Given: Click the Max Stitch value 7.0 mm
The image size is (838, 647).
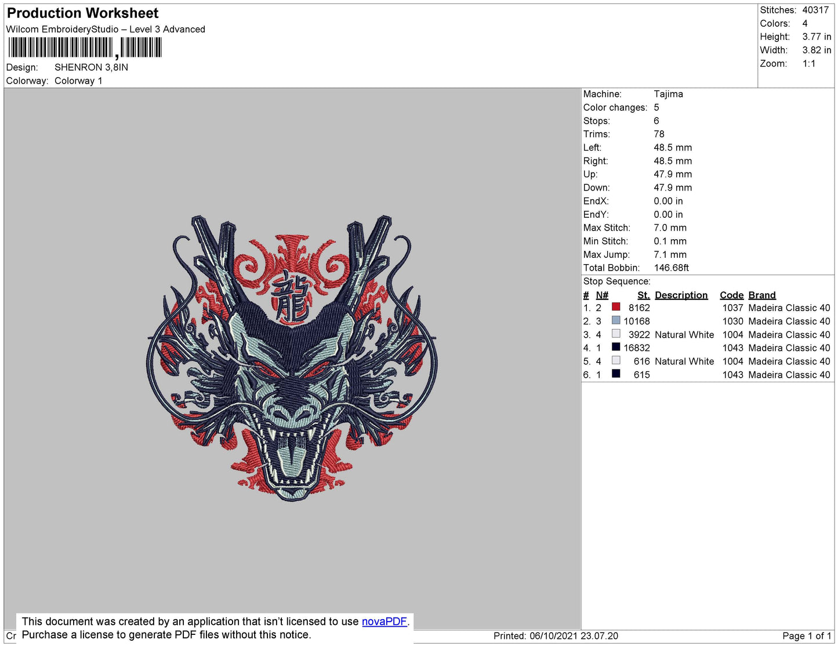Looking at the screenshot, I should coord(670,228).
